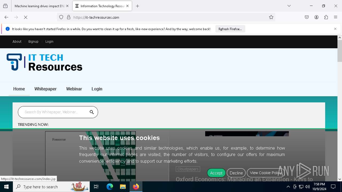
Task: Open network status tray icon
Action: [x=301, y=187]
